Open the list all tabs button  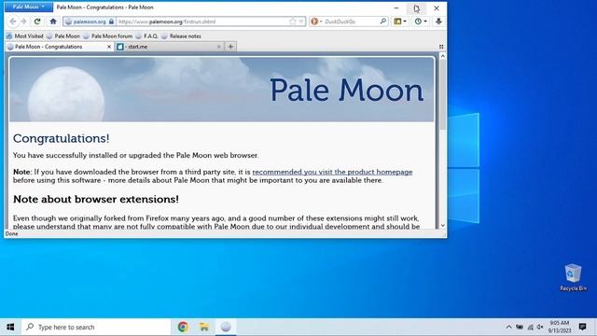point(441,47)
